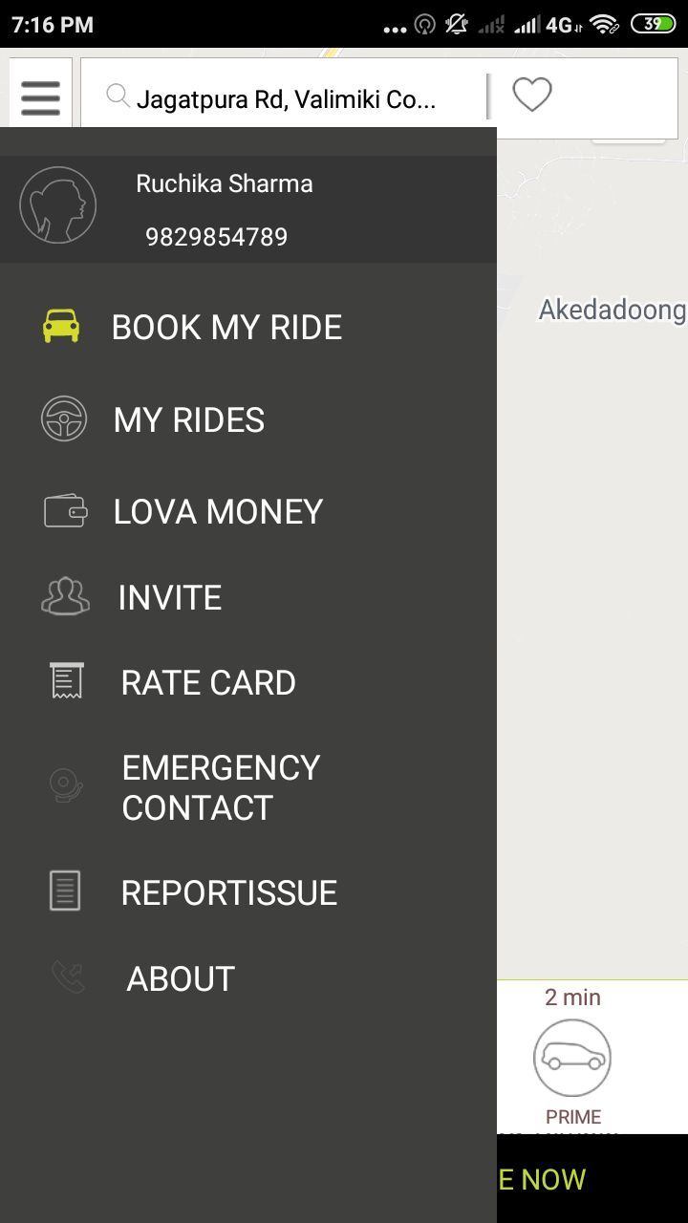688x1223 pixels.
Task: Choose INVITE in the side menu
Action: [x=170, y=598]
